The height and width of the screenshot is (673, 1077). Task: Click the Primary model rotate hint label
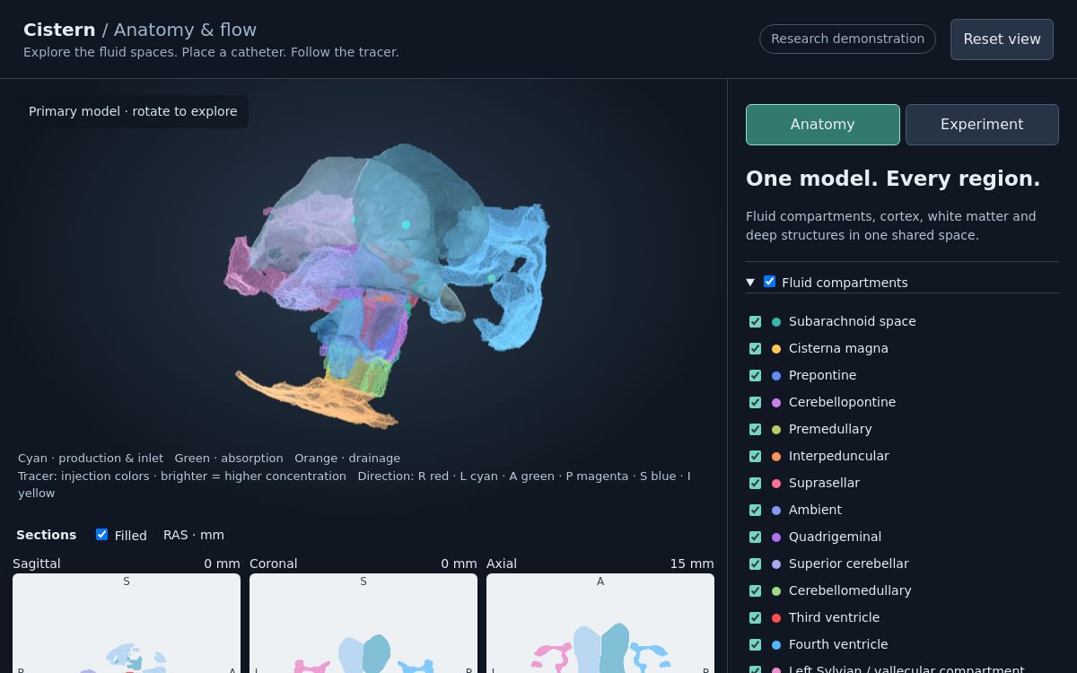click(133, 111)
